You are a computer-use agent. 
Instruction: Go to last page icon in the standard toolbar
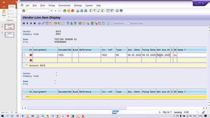(103, 11)
